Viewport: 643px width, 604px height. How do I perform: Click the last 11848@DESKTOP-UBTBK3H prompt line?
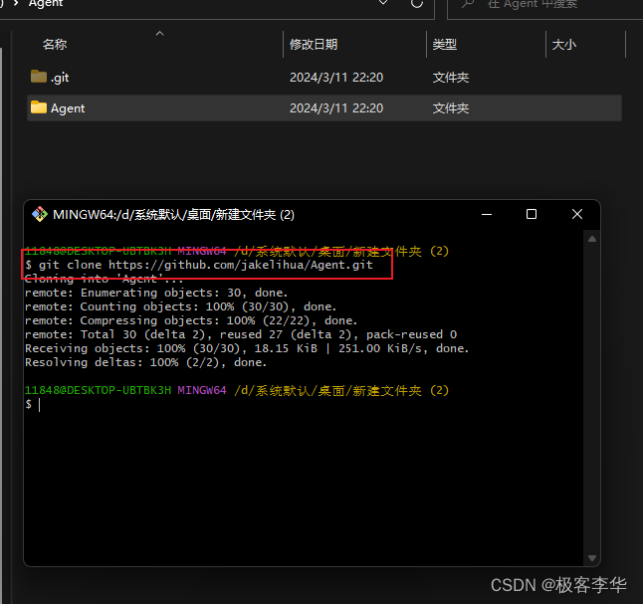tap(237, 390)
